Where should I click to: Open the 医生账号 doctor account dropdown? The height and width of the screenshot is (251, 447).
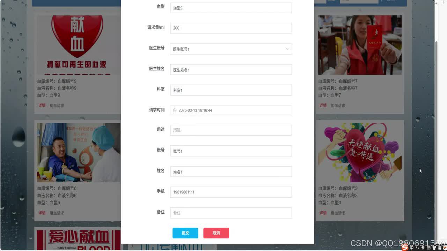pos(286,49)
